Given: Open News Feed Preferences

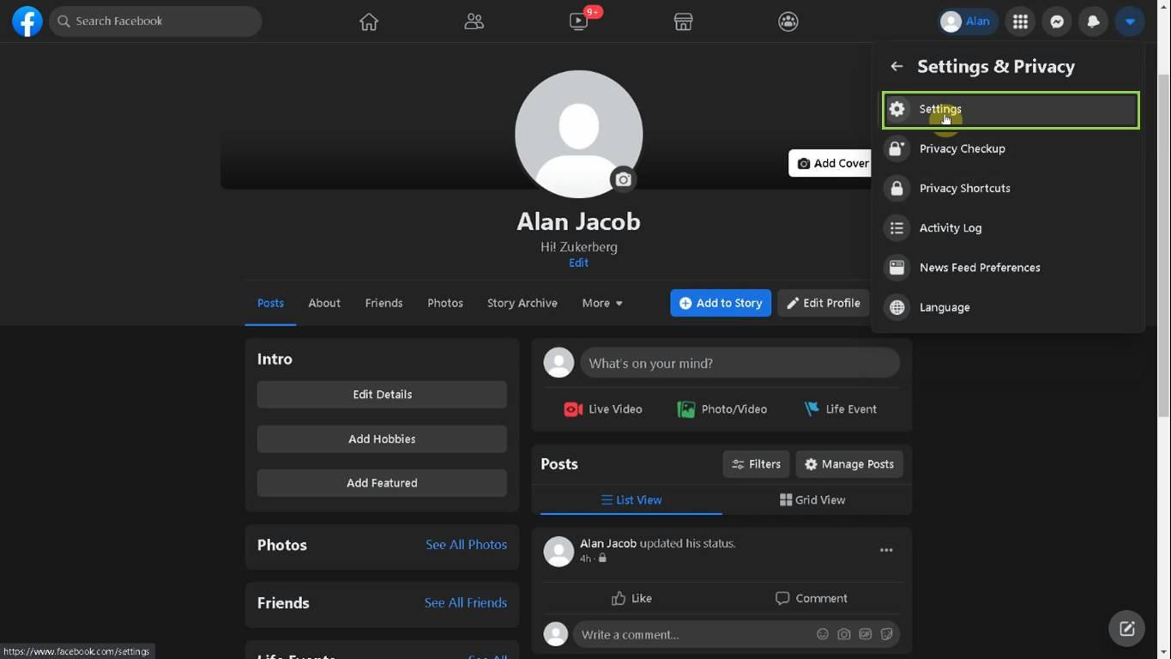Looking at the screenshot, I should click(x=1011, y=267).
